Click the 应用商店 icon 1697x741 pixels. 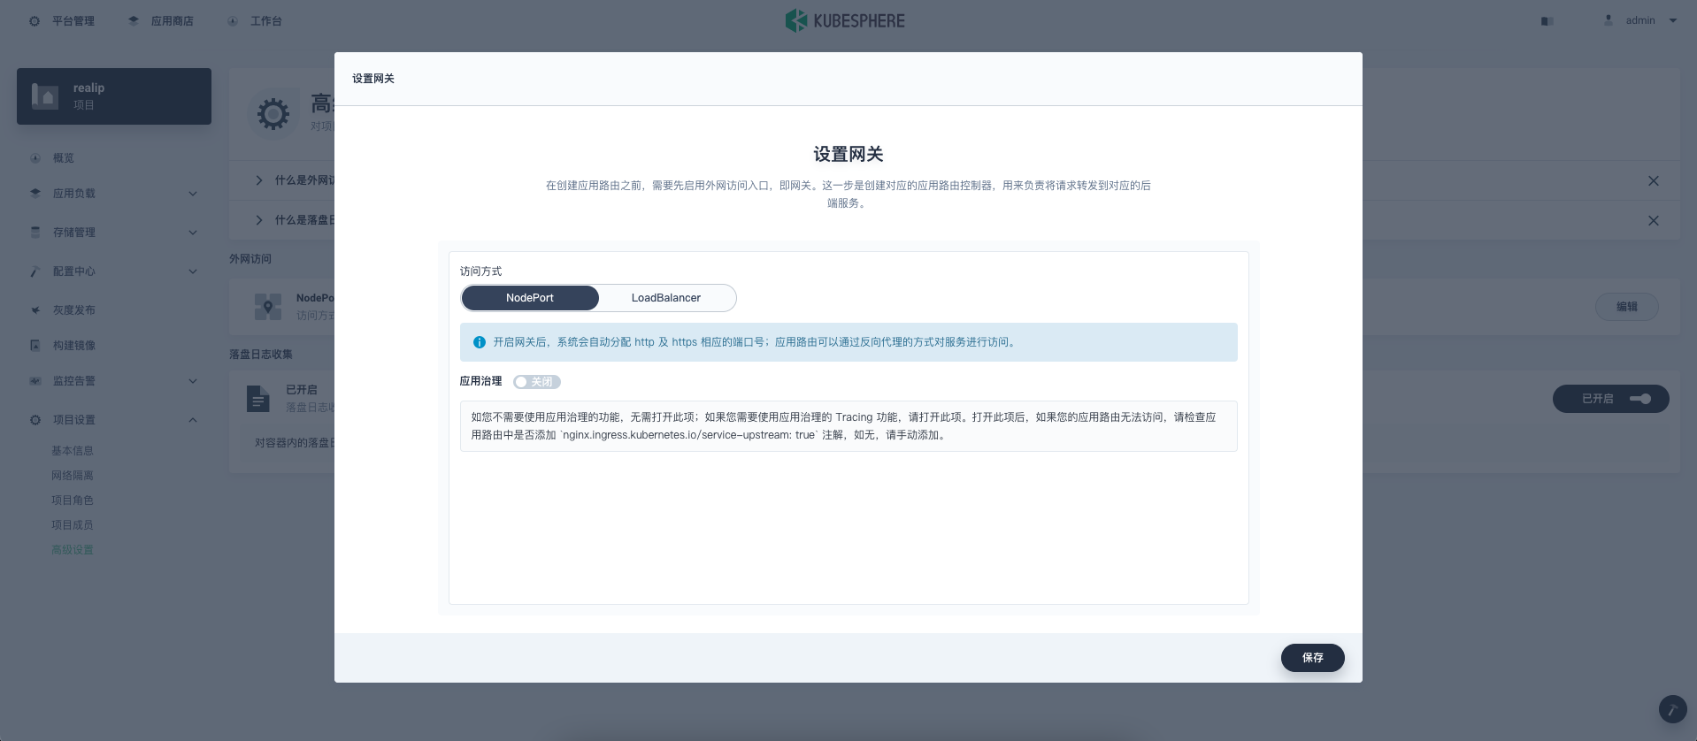[x=134, y=21]
